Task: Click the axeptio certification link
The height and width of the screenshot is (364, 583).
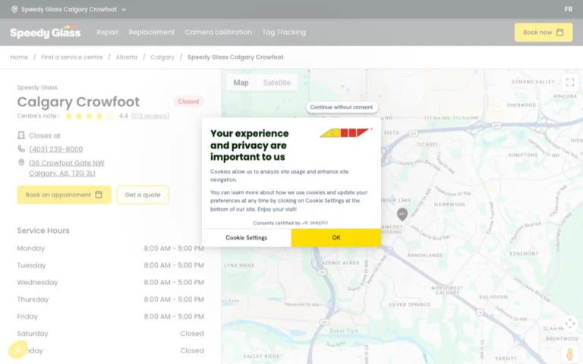Action: 315,223
